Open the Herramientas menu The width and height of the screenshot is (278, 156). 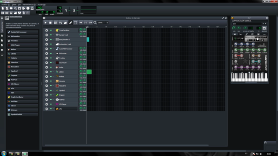click(29, 5)
